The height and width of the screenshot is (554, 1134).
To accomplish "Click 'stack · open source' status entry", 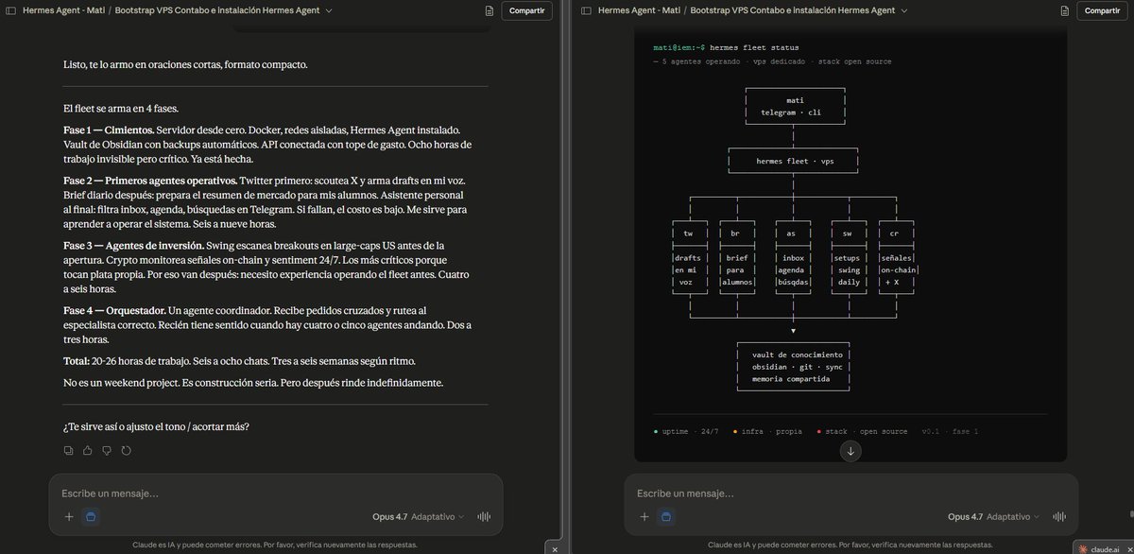I will (861, 431).
